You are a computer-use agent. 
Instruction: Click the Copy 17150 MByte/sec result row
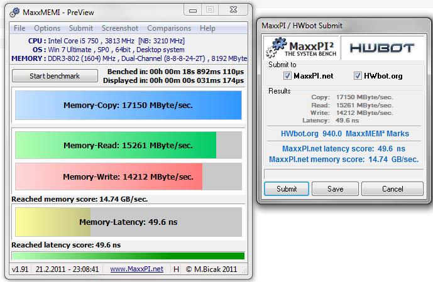click(352, 97)
